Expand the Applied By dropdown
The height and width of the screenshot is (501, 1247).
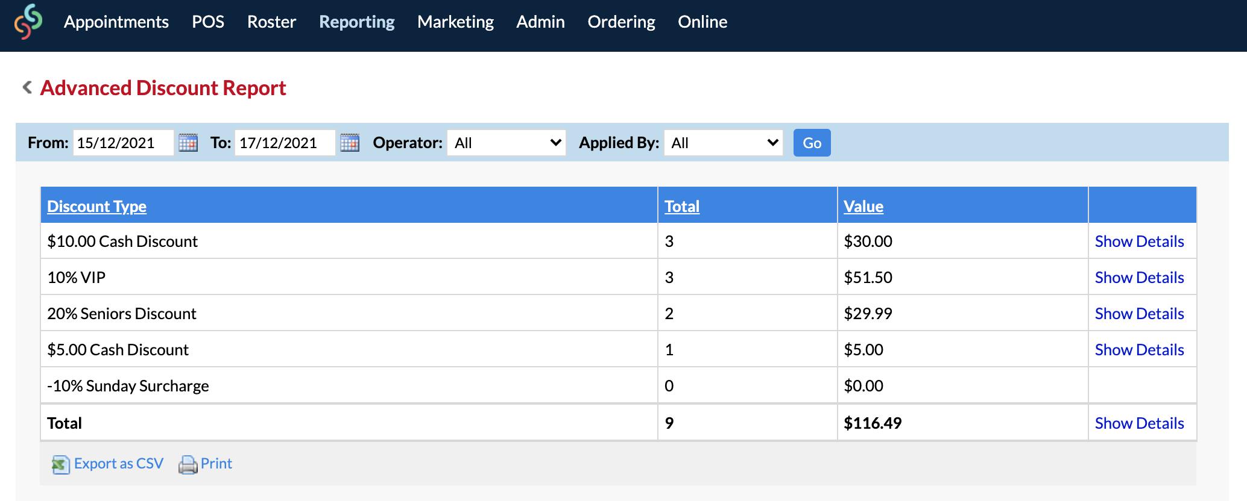tap(724, 143)
